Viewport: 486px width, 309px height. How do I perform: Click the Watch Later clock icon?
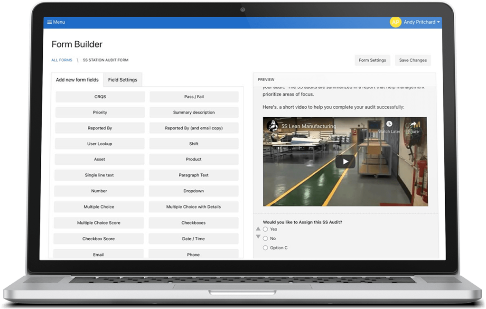389,124
